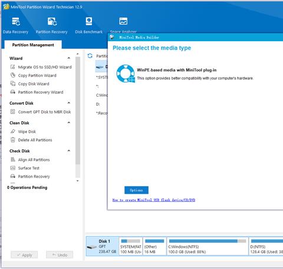Switch to the Partition Management tab
Viewport: 283px width, 269px height.
(33, 45)
